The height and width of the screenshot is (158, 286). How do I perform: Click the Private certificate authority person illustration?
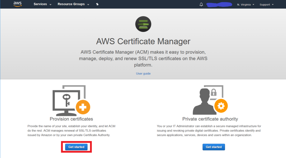point(210,100)
